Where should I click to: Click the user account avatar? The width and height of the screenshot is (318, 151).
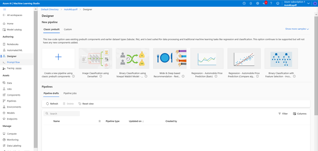(315, 4)
